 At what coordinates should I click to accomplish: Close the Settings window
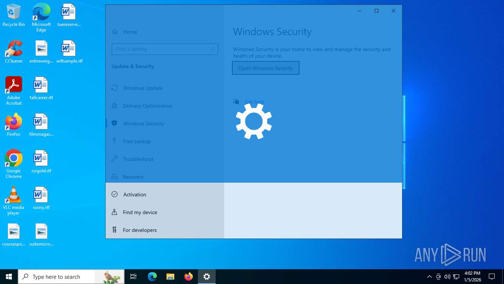[x=394, y=11]
